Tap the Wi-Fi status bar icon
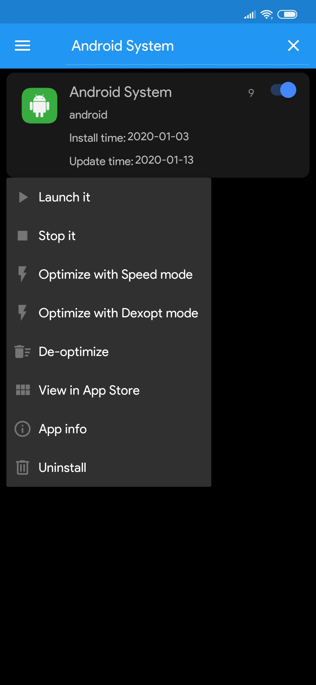316x685 pixels. 267,14
